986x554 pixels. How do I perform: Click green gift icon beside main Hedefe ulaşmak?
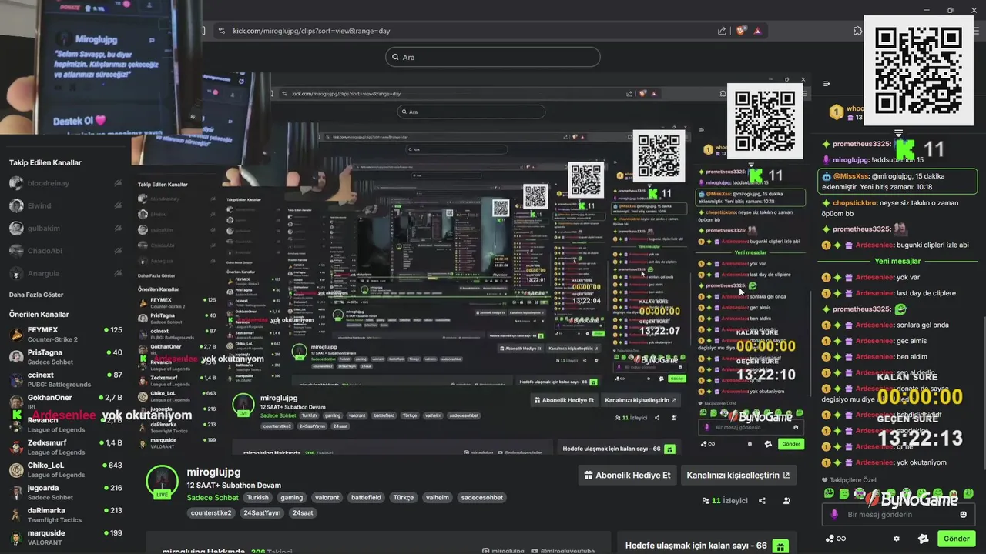(x=780, y=546)
